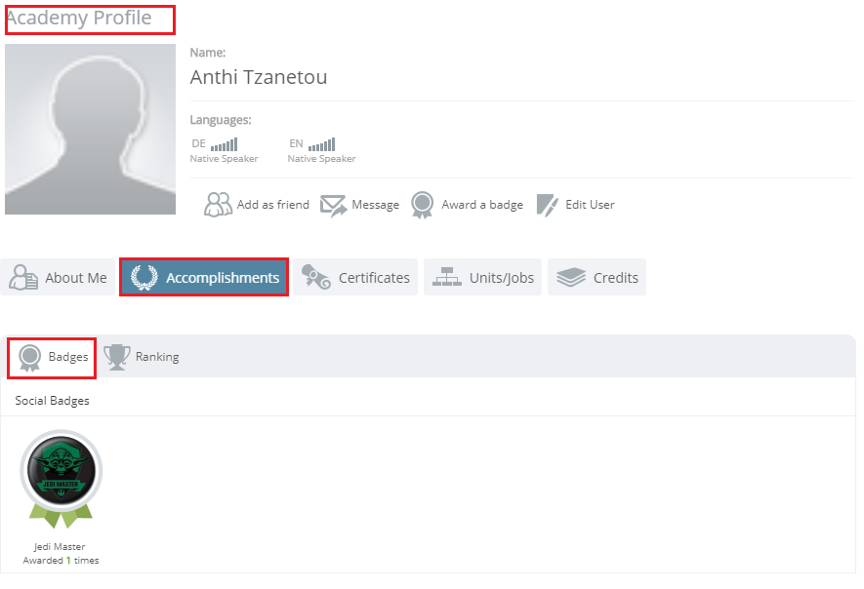Image resolution: width=864 pixels, height=589 pixels.
Task: Click the Credits stacked layers icon
Action: 569,276
